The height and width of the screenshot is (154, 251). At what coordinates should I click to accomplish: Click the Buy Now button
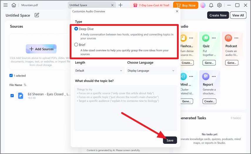point(186,5)
